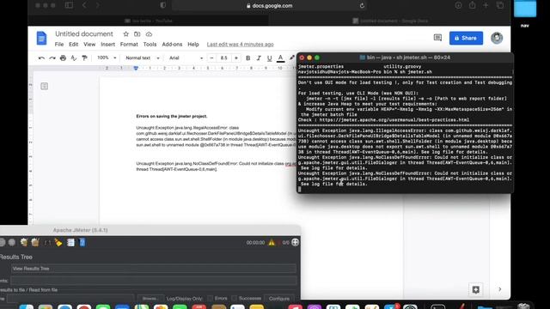Open the Arial font dropdown
This screenshot has height=309, width=550.
coord(186,58)
